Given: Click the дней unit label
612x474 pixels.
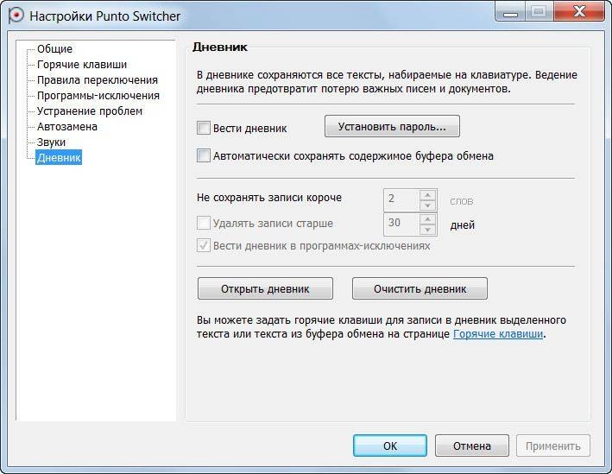Looking at the screenshot, I should (463, 225).
